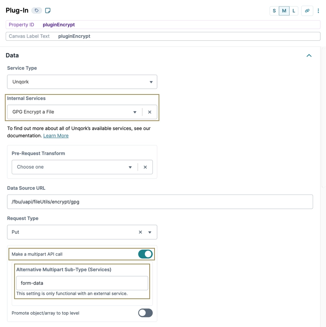Clear the Pre-Request Transform field with the X
The image size is (326, 327).
click(145, 167)
